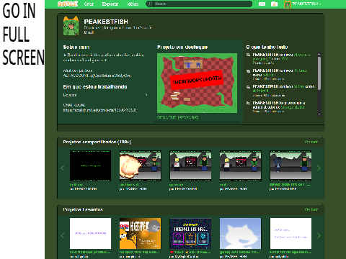This screenshot has height=259, width=346.
Task: Open THE REWORK UPDATE featured project thumbnail
Action: [x=197, y=83]
